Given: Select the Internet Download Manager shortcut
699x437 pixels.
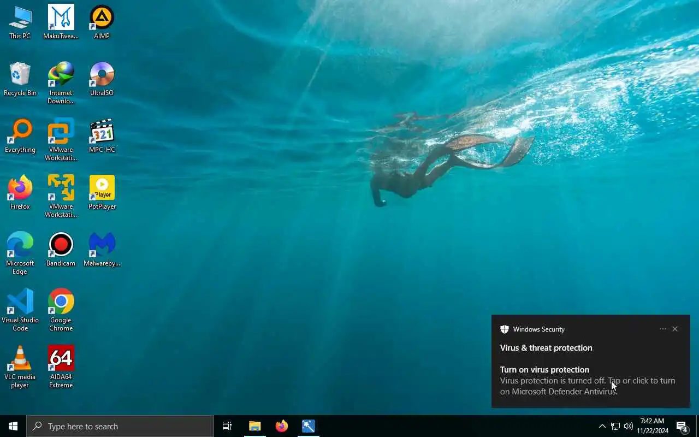Looking at the screenshot, I should 61,83.
